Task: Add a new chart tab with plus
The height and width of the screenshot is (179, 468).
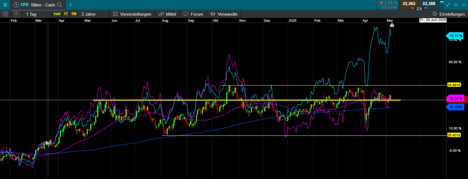Action: pos(71,5)
